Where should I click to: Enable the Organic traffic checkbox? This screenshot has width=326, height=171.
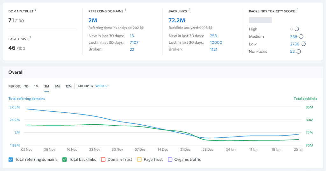[x=170, y=159]
